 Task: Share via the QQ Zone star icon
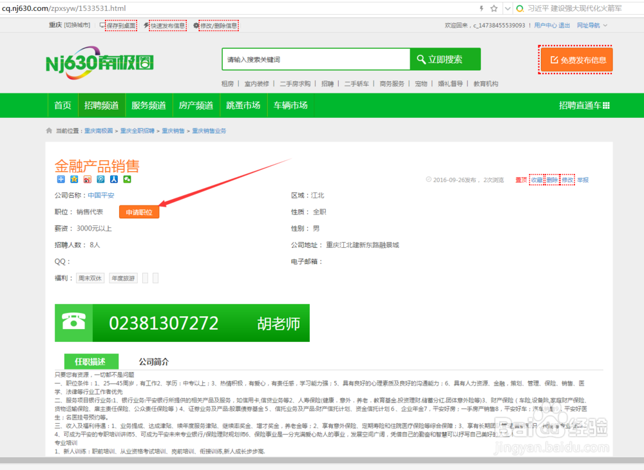pos(75,179)
